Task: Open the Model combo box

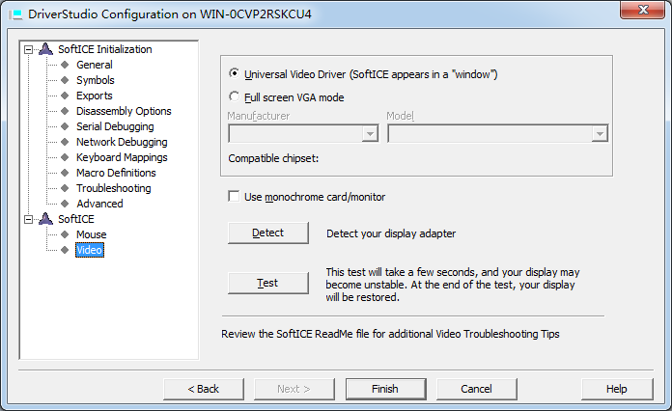Action: [x=600, y=134]
